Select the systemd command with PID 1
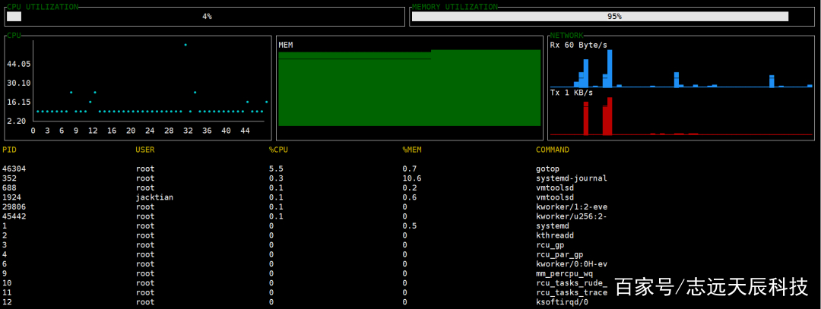 tap(553, 226)
